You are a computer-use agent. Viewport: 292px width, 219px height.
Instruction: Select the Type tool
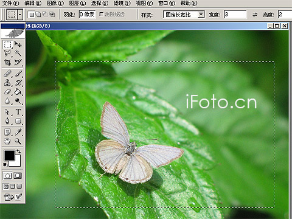(x=18, y=111)
